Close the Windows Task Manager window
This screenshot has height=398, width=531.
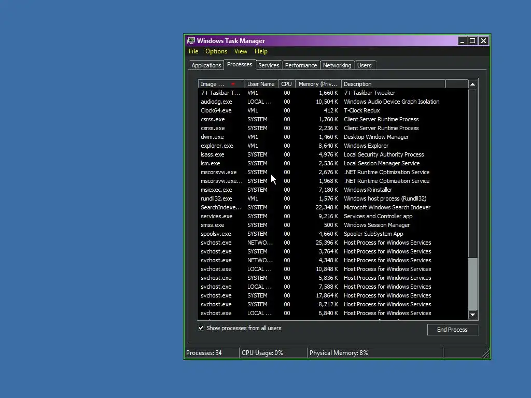[484, 41]
